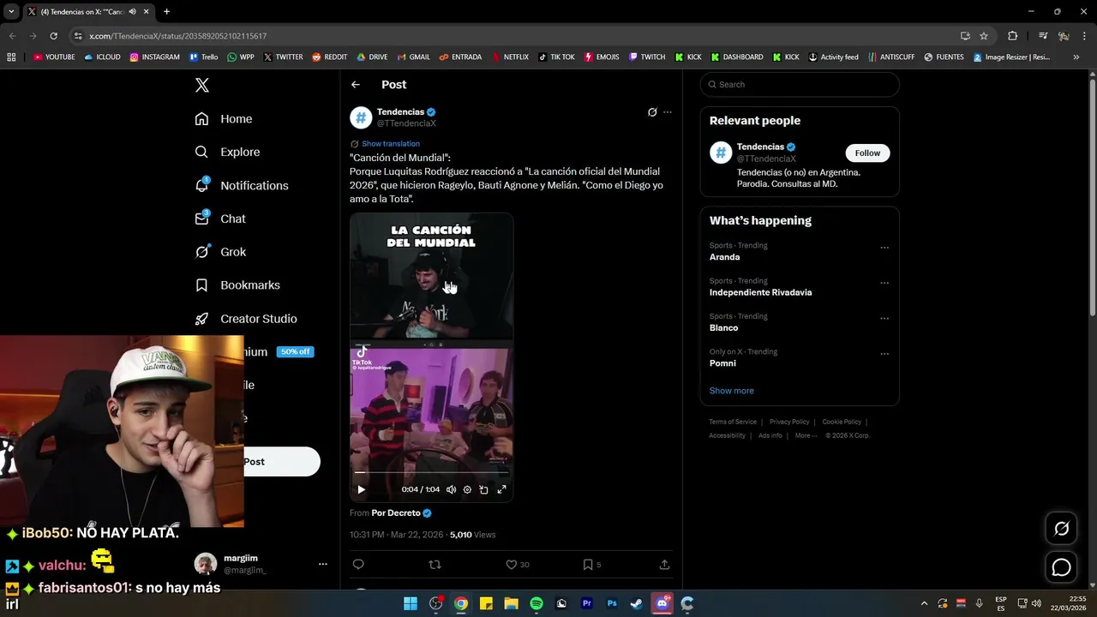
Task: Click the Post compose button
Action: (281, 462)
